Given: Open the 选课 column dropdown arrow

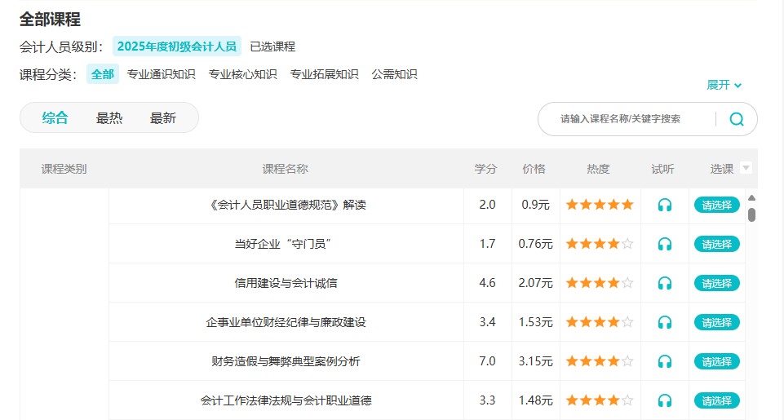Looking at the screenshot, I should 746,168.
